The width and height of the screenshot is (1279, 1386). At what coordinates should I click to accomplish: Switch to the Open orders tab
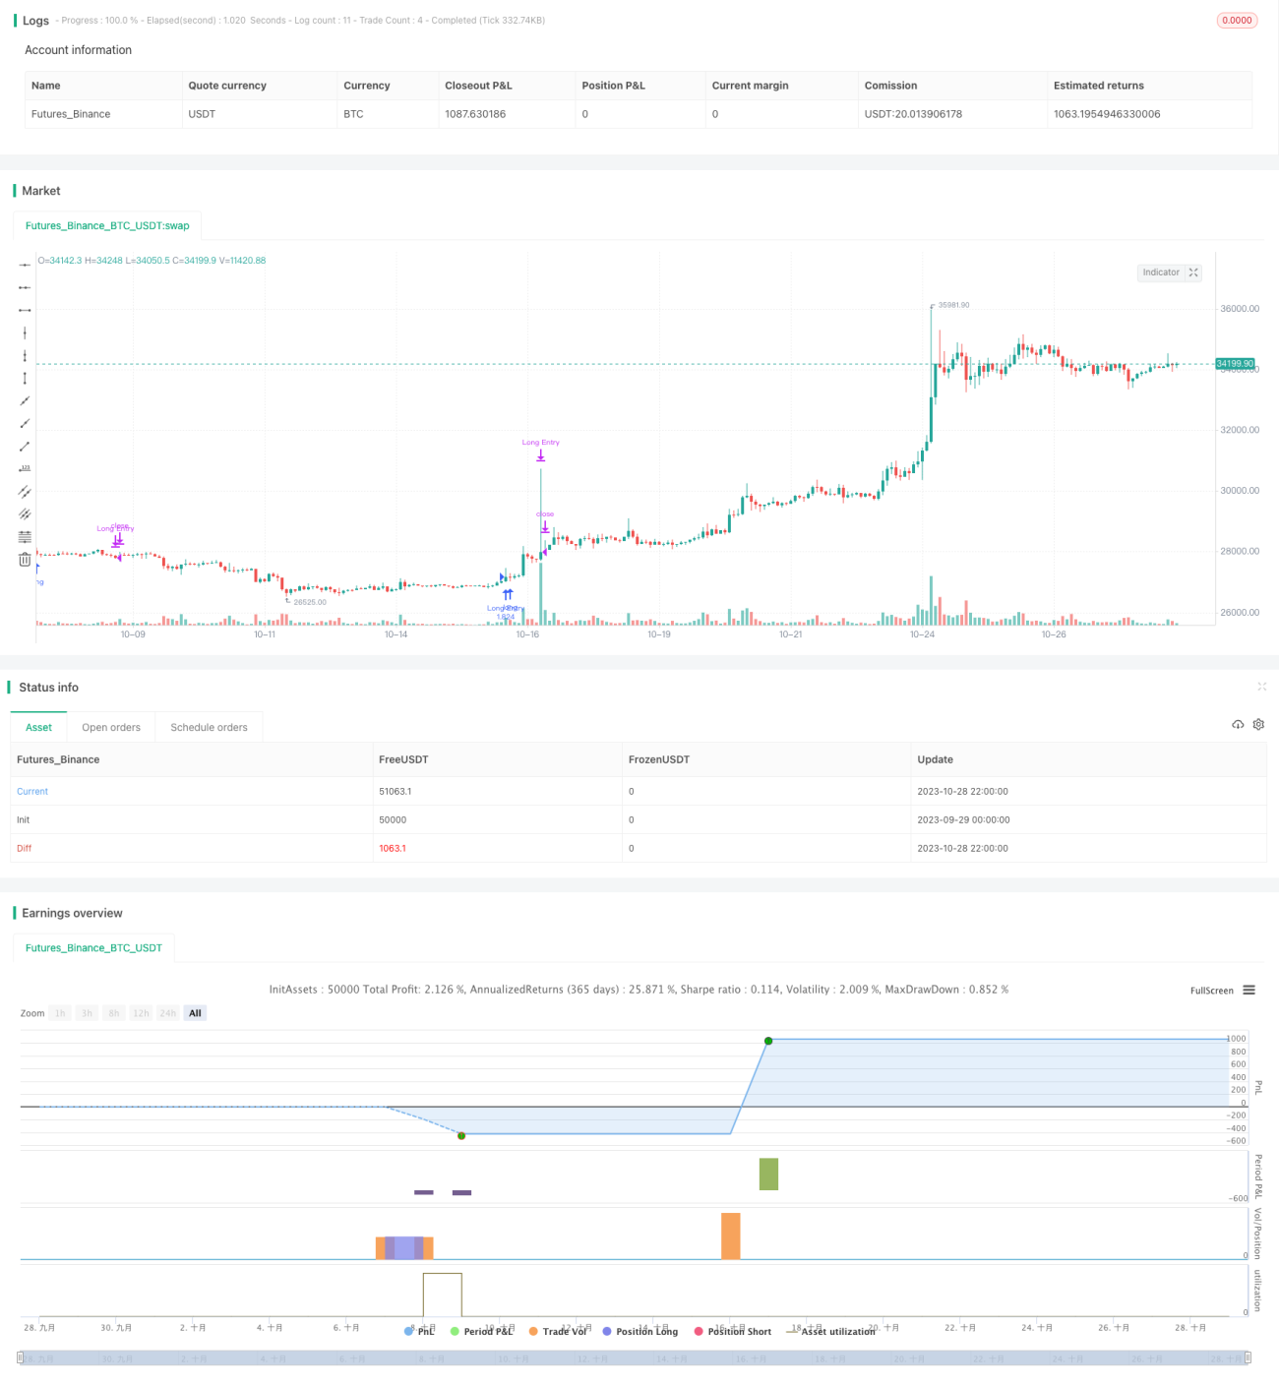coord(111,728)
